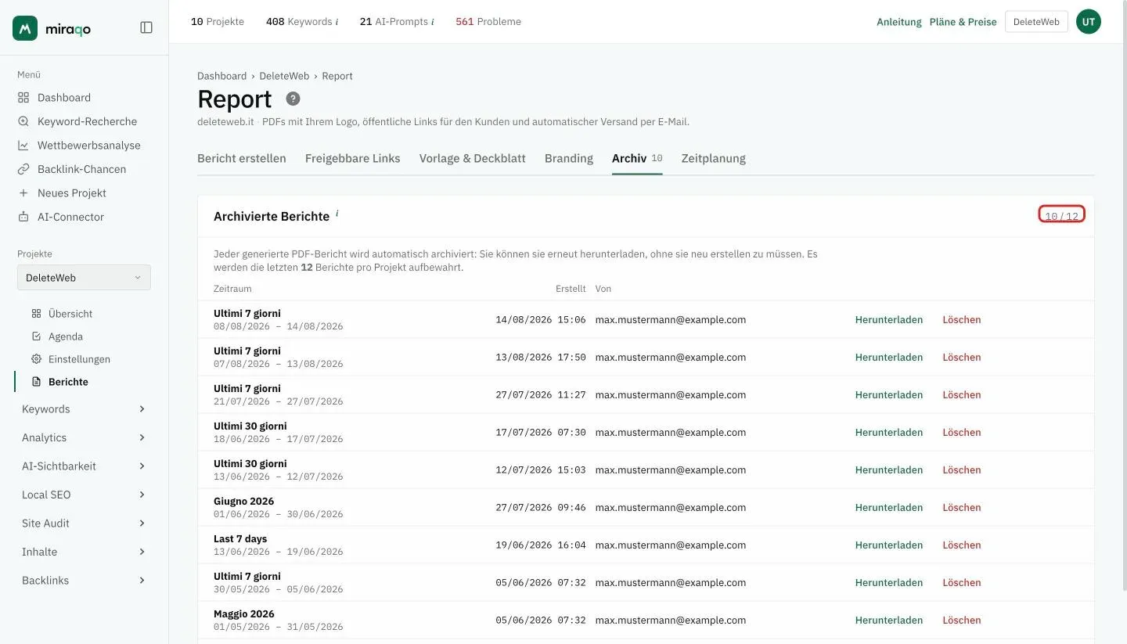Expand the AI-Sichtbarkeit section
The height and width of the screenshot is (644, 1127).
[x=84, y=466]
